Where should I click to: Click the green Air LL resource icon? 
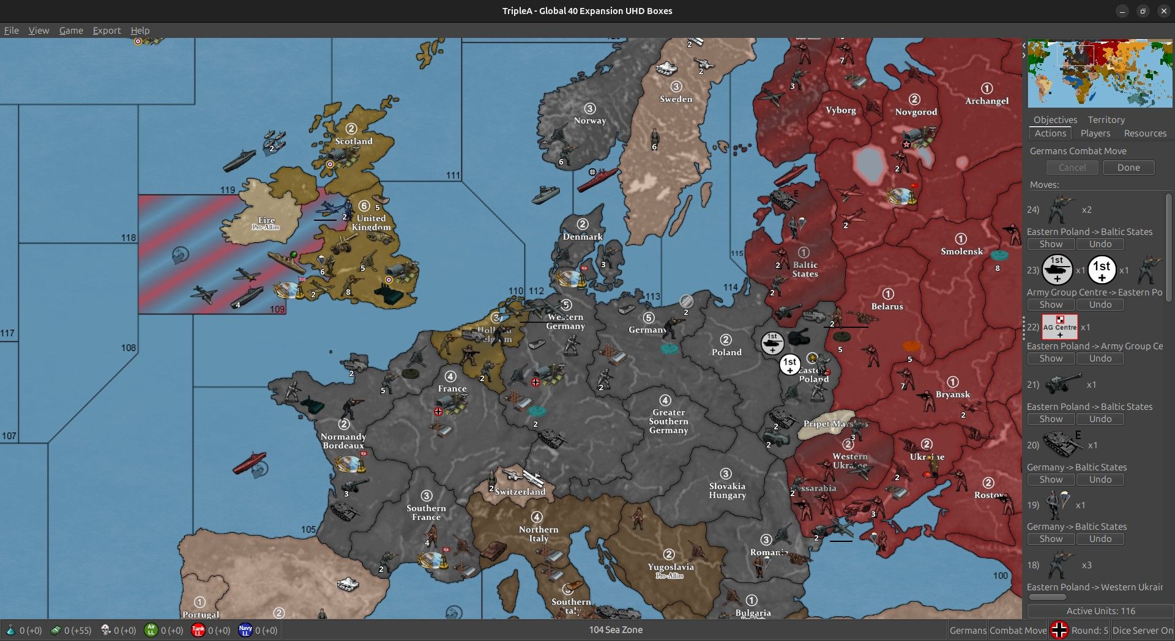[151, 630]
